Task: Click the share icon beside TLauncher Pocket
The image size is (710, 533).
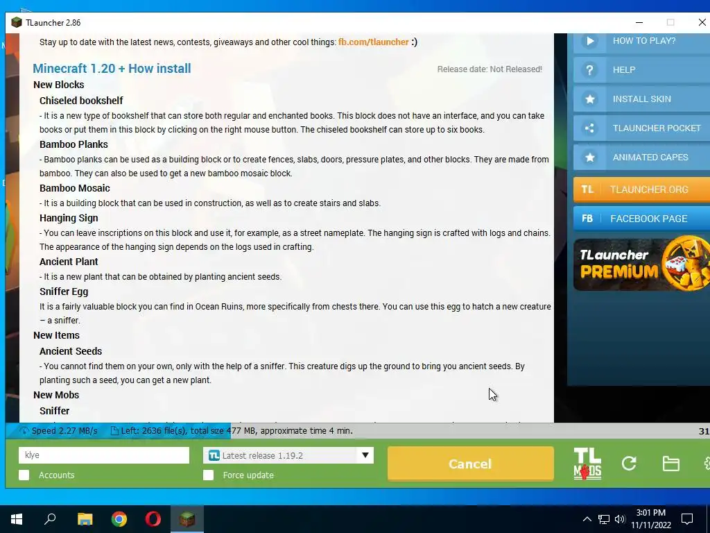Action: [589, 128]
